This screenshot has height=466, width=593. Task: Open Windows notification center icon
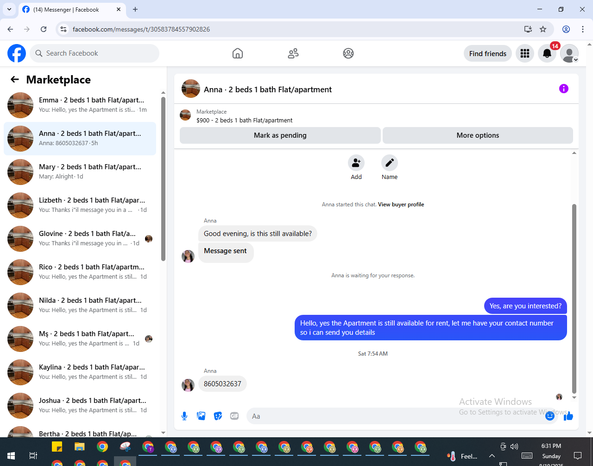578,456
